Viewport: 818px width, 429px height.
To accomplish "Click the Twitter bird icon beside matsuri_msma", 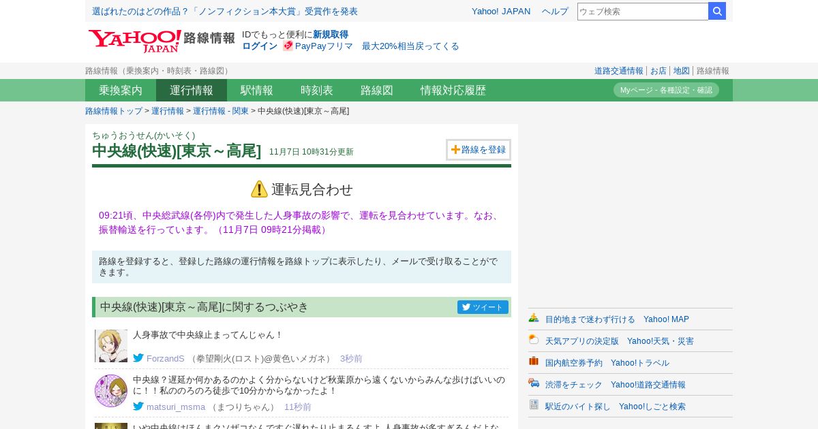I will coord(138,406).
